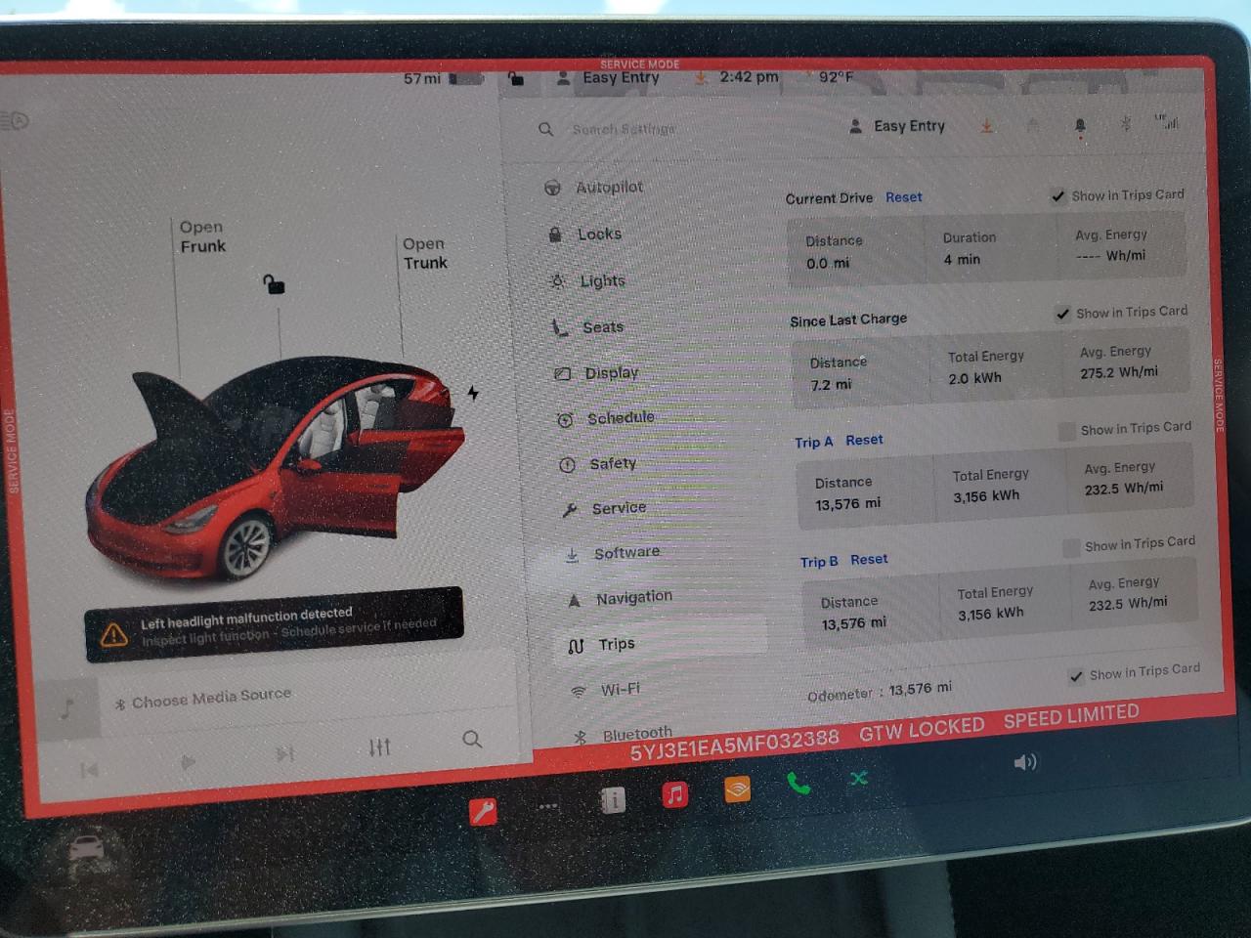Tap the GTW LOCKED status text
1251x938 pixels.
coord(922,729)
